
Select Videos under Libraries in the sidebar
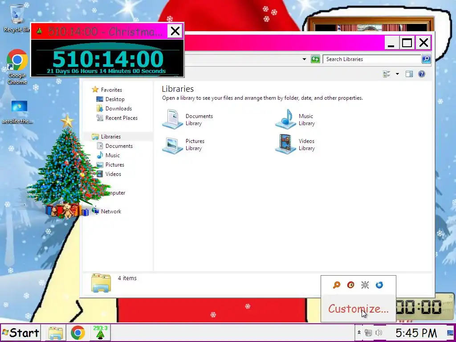coord(113,174)
